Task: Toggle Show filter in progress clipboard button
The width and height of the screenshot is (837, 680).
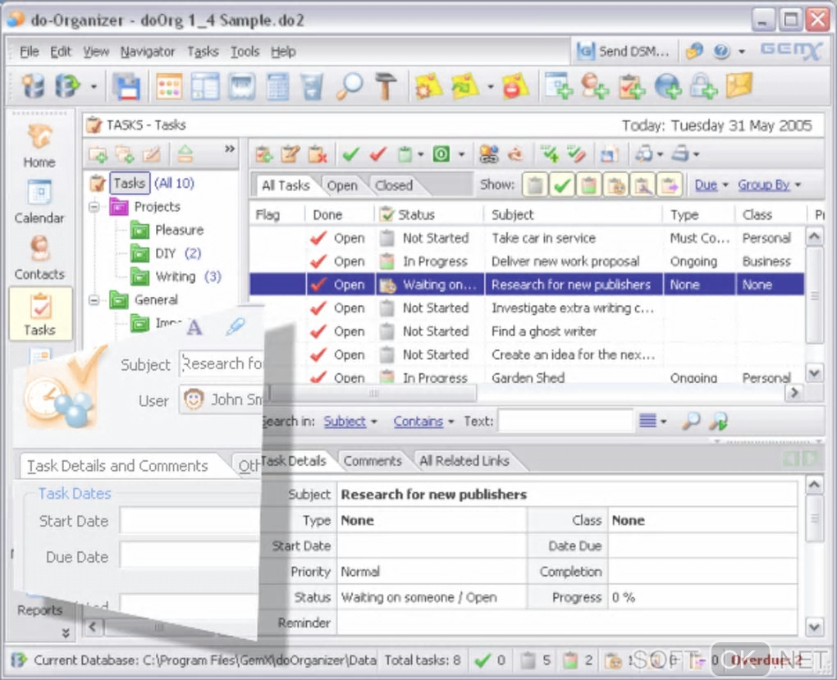Action: click(x=589, y=185)
